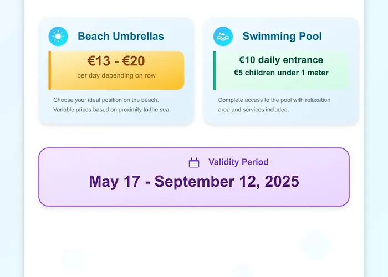The height and width of the screenshot is (277, 388).
Task: Click empty space right of Validity Period label
Action: click(310, 162)
